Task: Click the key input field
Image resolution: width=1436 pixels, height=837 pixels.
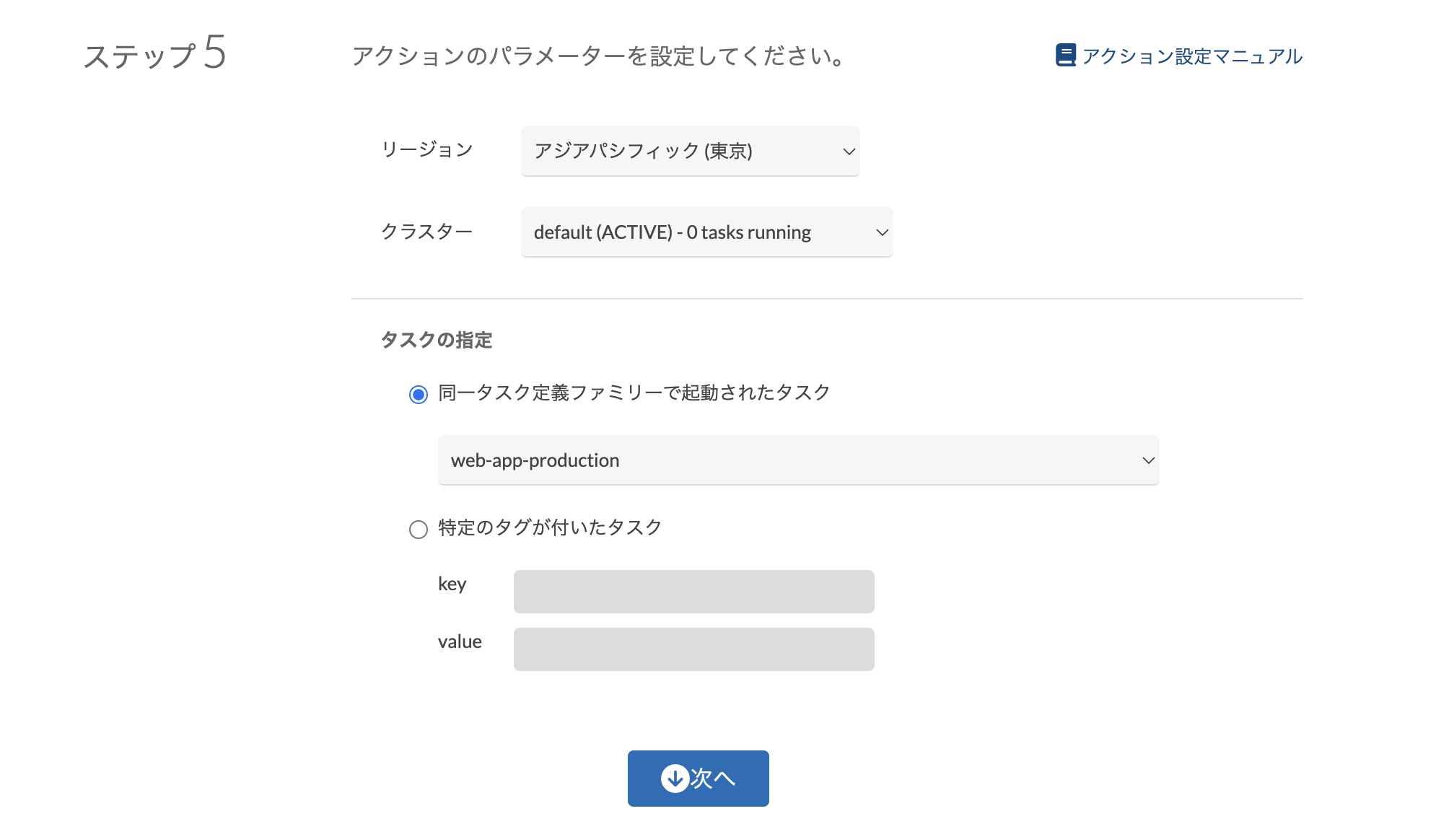Action: click(693, 592)
